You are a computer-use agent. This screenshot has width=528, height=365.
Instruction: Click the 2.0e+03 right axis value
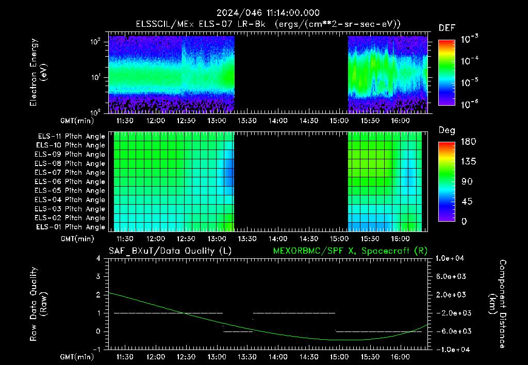coord(451,294)
